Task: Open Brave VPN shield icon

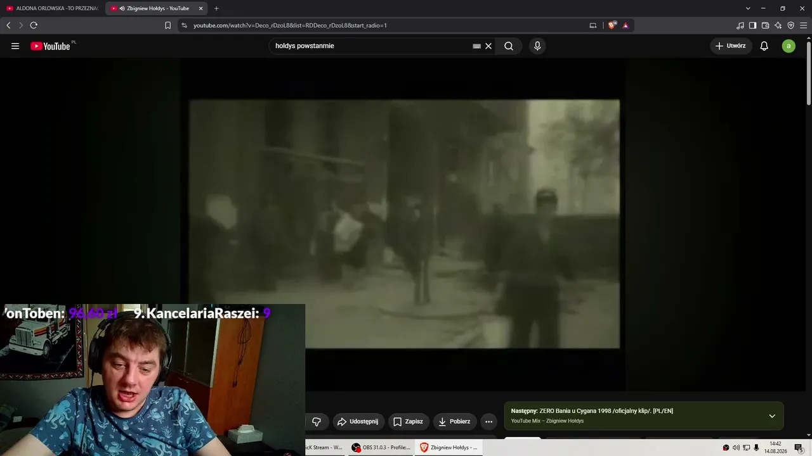Action: 791,25
